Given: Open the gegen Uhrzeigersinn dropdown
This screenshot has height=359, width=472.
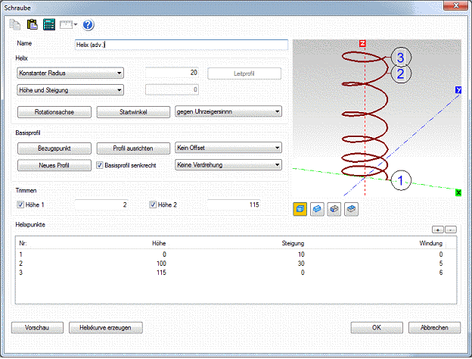Looking at the screenshot, I should point(228,111).
